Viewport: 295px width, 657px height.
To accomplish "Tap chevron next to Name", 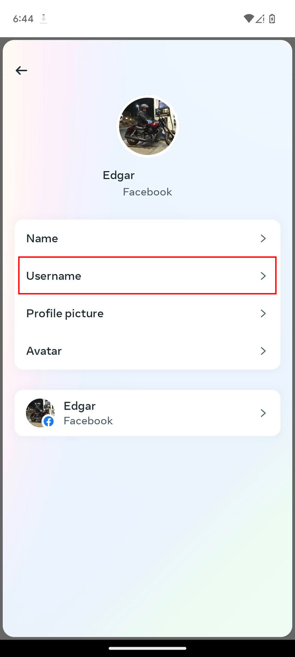I will click(263, 239).
